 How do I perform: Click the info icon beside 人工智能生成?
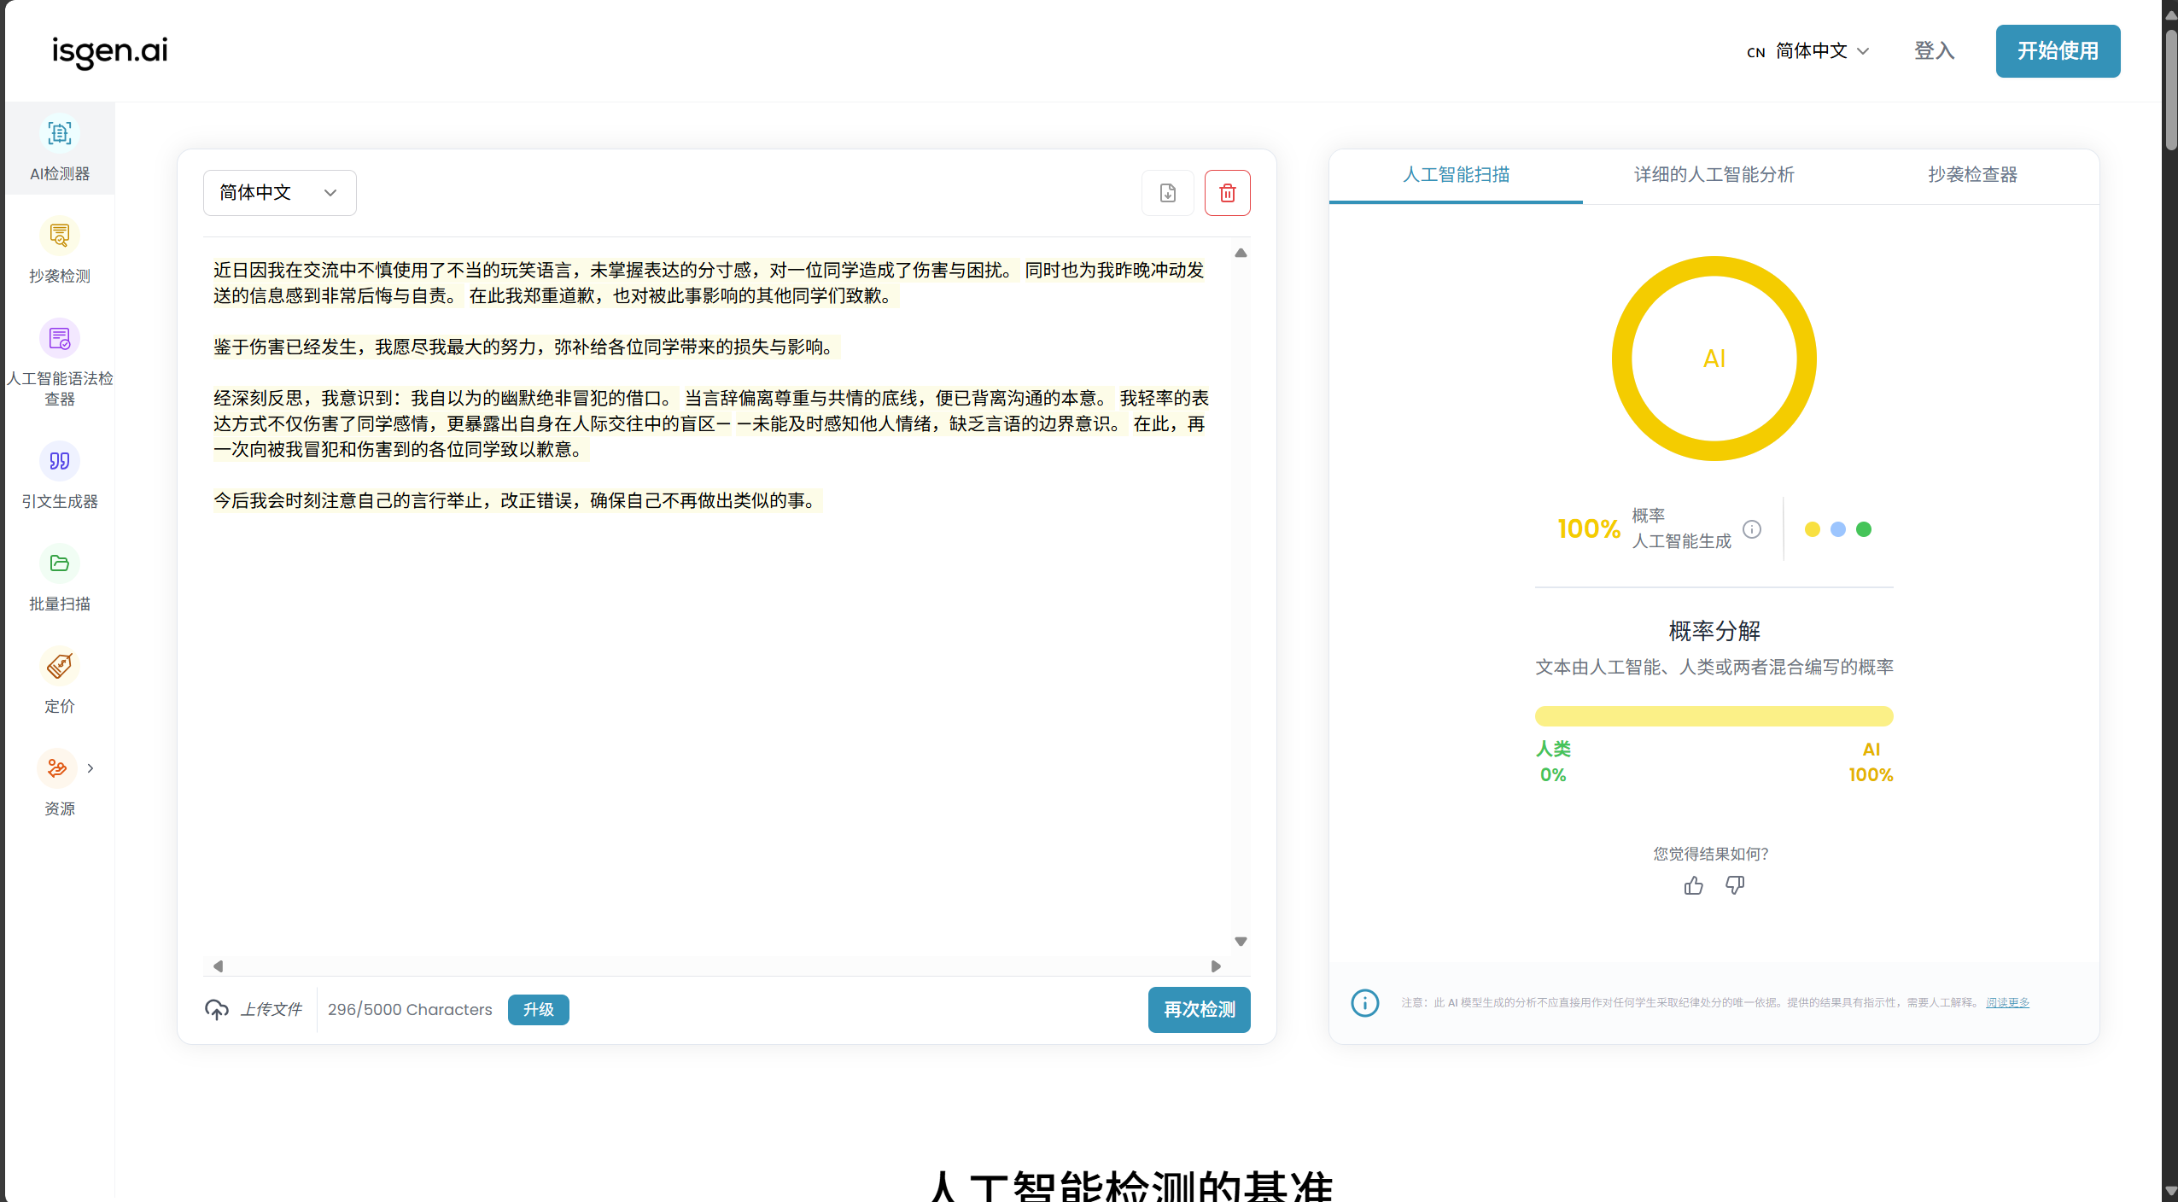coord(1752,529)
